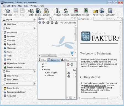This screenshot has height=106, width=124.
Task: Collapse the Data section
Action: (34, 28)
